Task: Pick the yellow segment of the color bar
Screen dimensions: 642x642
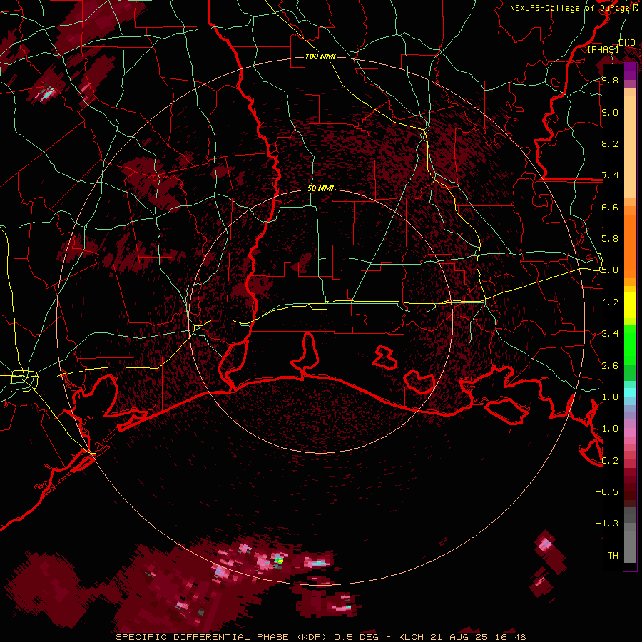Action: click(630, 305)
